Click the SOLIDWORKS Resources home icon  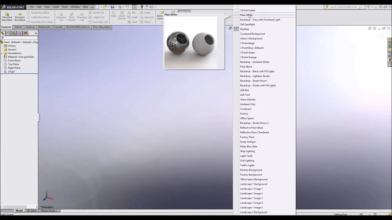tap(390, 40)
